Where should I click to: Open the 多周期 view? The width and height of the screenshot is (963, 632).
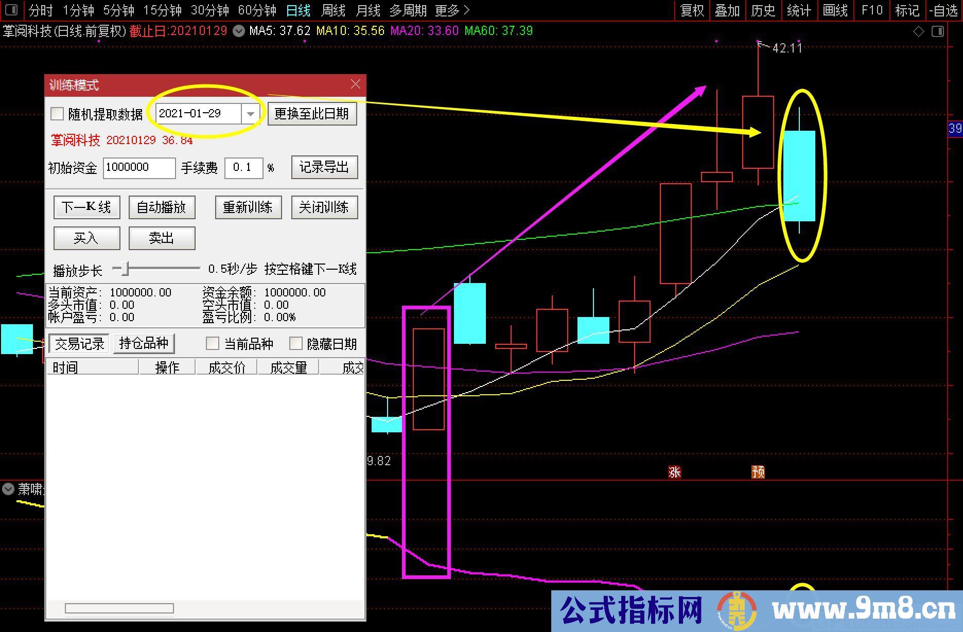[x=408, y=10]
